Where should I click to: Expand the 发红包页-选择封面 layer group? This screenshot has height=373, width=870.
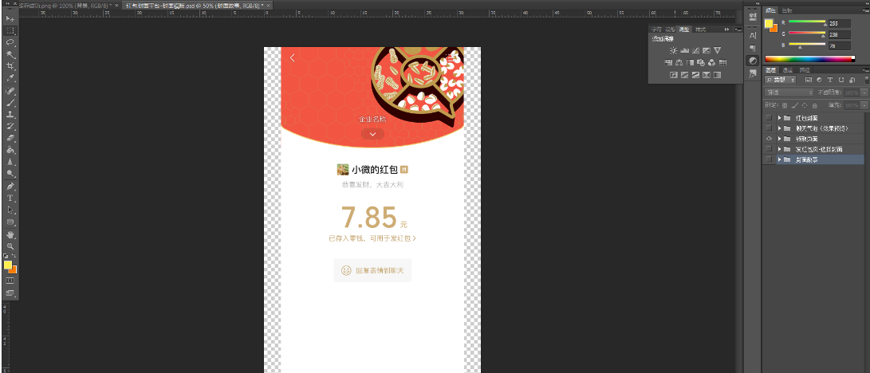pos(779,149)
